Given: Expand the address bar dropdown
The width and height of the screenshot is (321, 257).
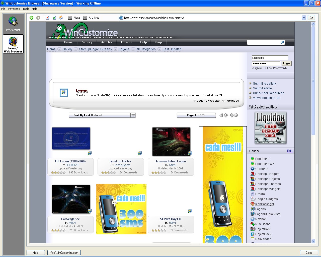Looking at the screenshot, I should (x=304, y=18).
